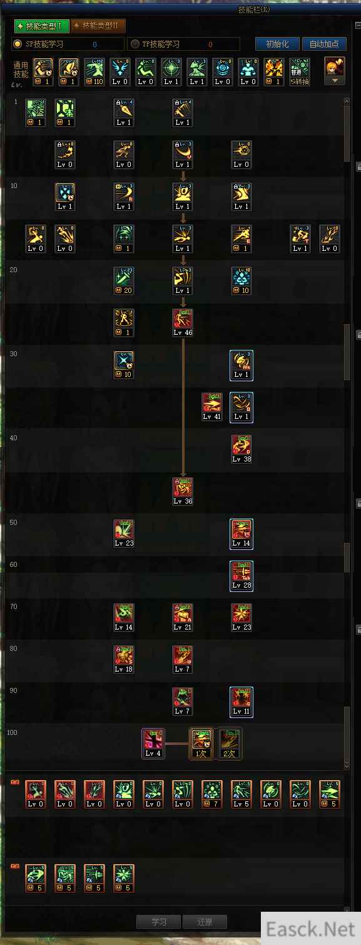Switch to the 技能类型I tab
Viewport: 361px width, 945px height.
coord(41,26)
